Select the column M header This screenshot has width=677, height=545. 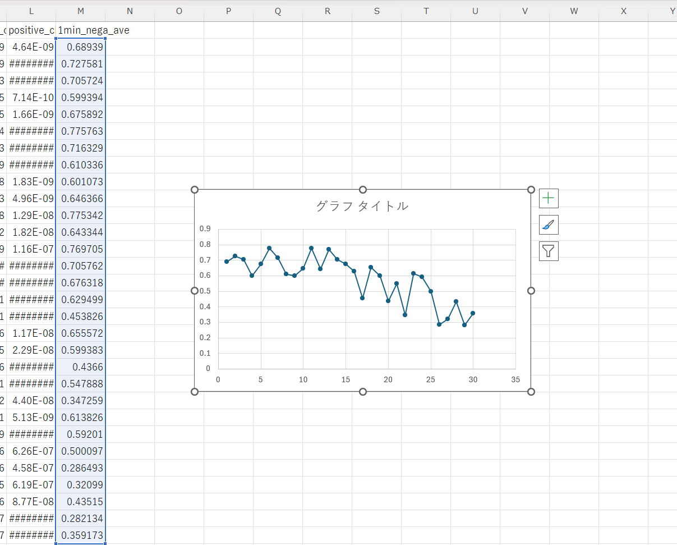(x=80, y=11)
